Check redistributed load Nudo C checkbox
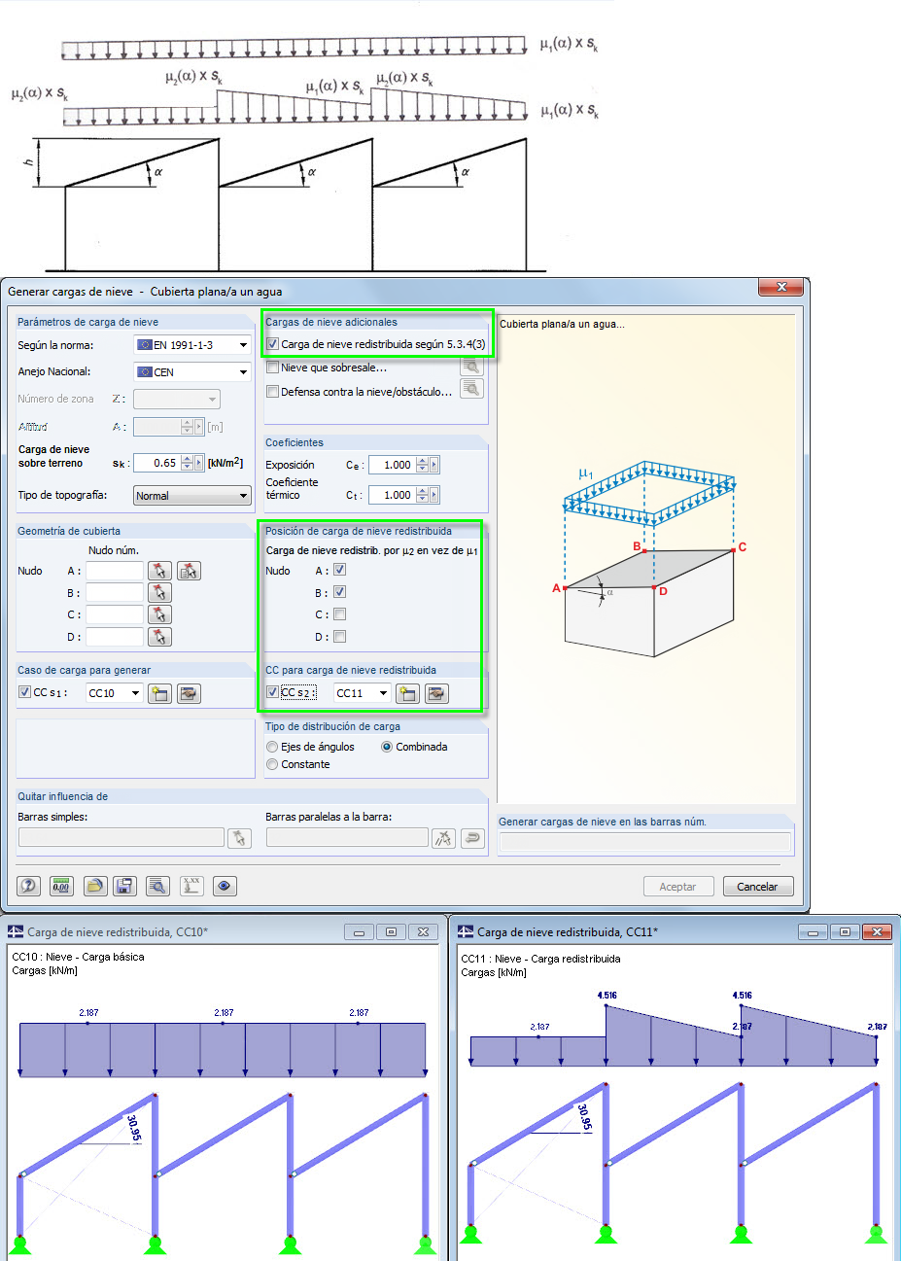Image resolution: width=901 pixels, height=1261 pixels. pos(339,614)
